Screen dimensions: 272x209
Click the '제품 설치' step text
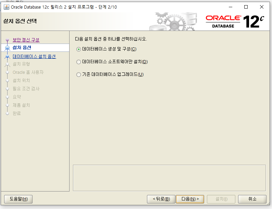coord(21,105)
